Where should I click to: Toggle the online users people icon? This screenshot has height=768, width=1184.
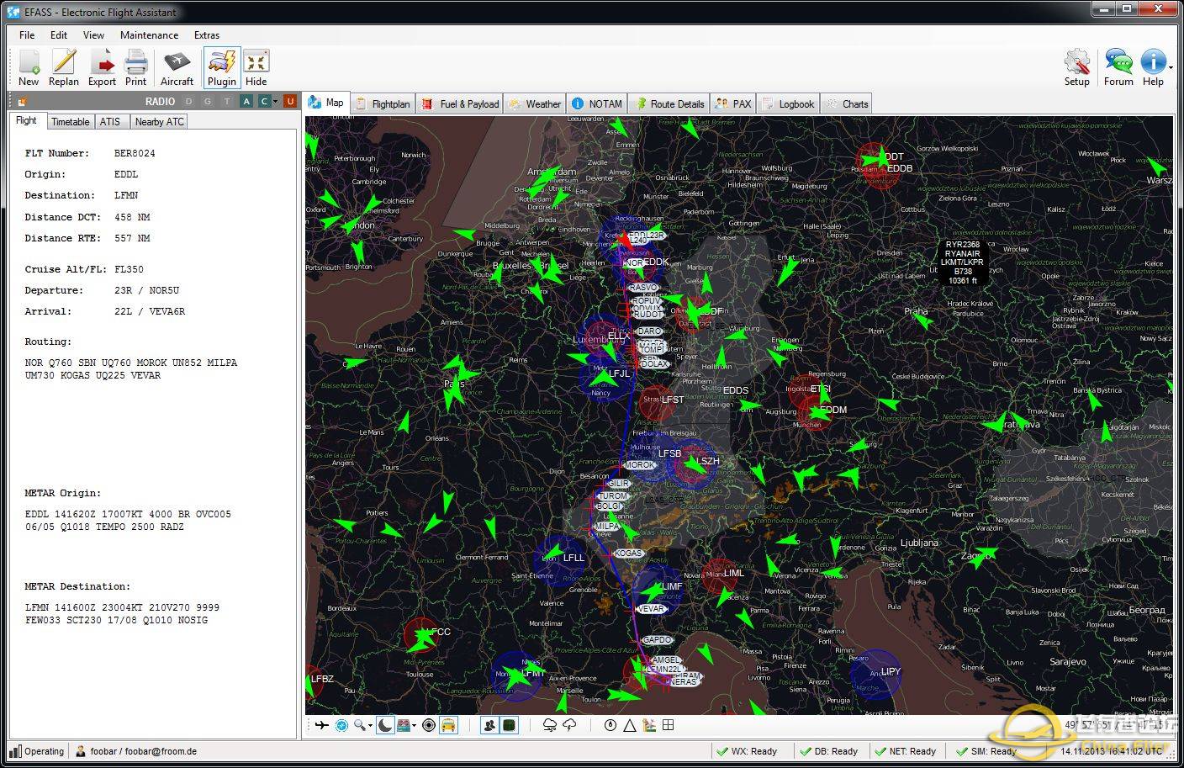[489, 725]
